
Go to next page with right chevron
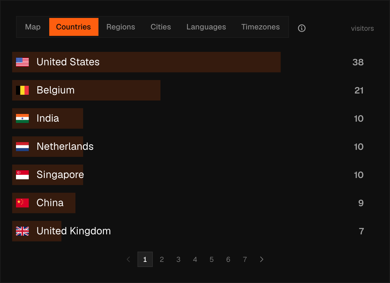pyautogui.click(x=261, y=259)
